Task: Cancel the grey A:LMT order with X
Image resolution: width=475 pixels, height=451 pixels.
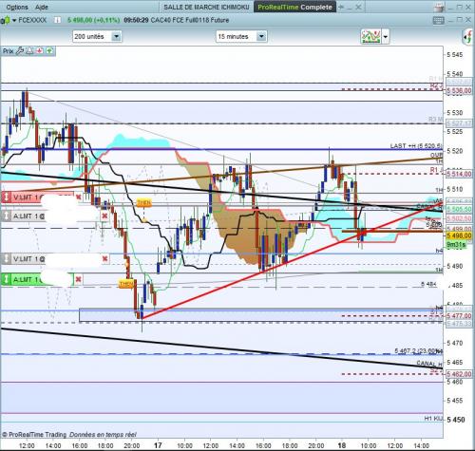Action: click(x=104, y=216)
